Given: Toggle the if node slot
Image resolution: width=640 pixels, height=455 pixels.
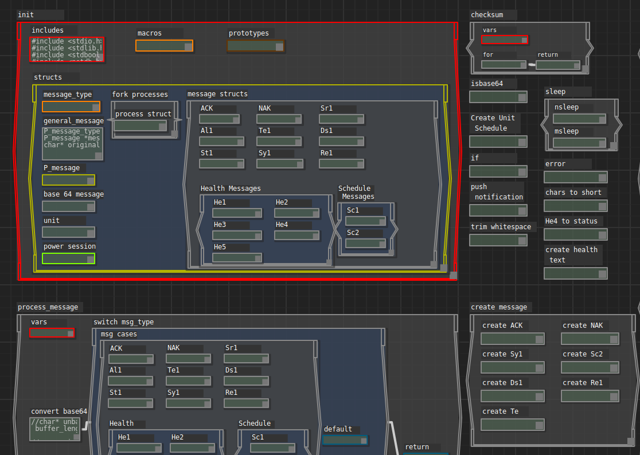Looking at the screenshot, I should tap(498, 171).
